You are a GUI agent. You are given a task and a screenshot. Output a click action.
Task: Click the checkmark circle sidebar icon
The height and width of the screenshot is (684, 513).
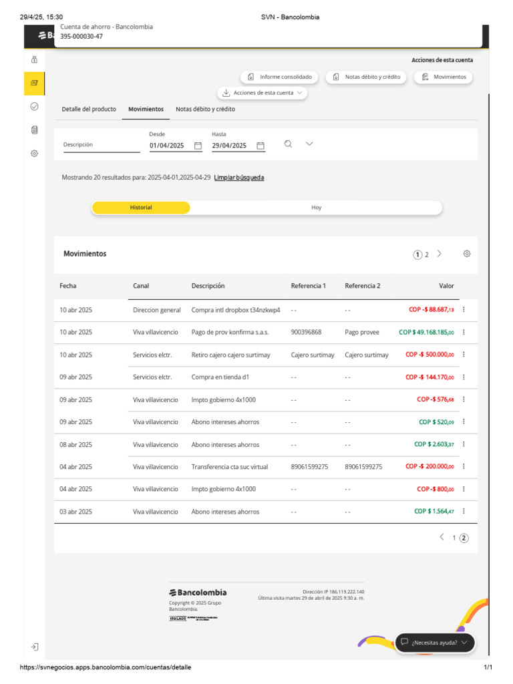(35, 106)
